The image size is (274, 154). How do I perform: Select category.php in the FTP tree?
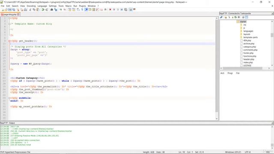coord(250,47)
